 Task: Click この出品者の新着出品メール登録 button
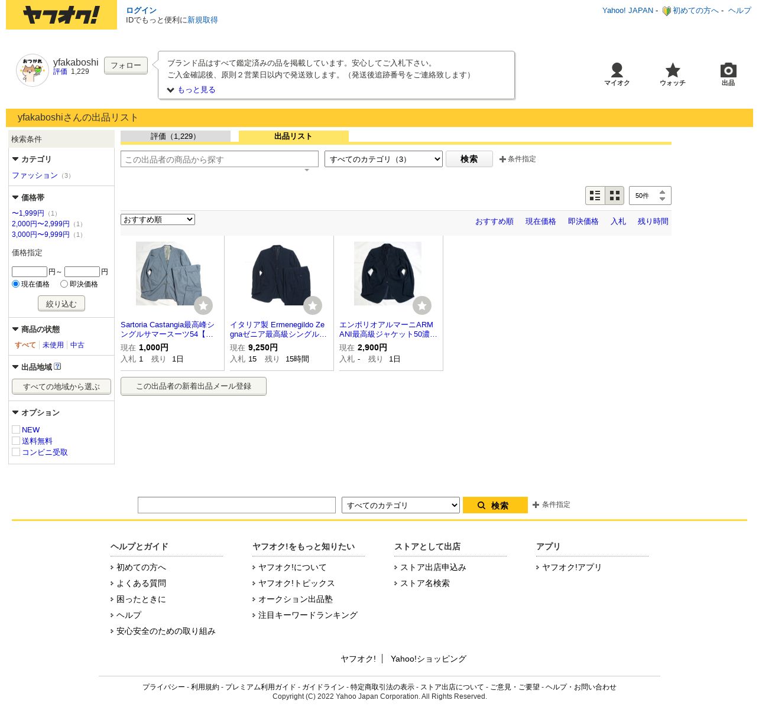[193, 386]
